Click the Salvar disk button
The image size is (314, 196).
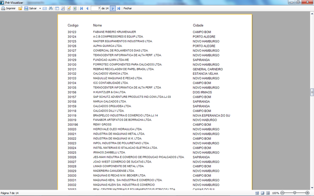(31, 8)
